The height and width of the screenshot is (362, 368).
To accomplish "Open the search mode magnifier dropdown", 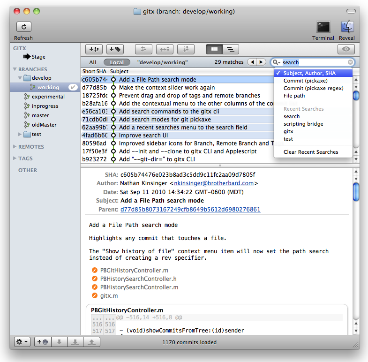I will [277, 62].
